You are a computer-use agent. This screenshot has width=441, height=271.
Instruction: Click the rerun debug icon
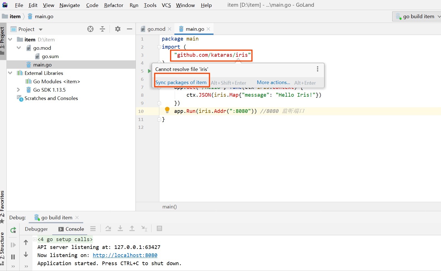[x=13, y=230]
